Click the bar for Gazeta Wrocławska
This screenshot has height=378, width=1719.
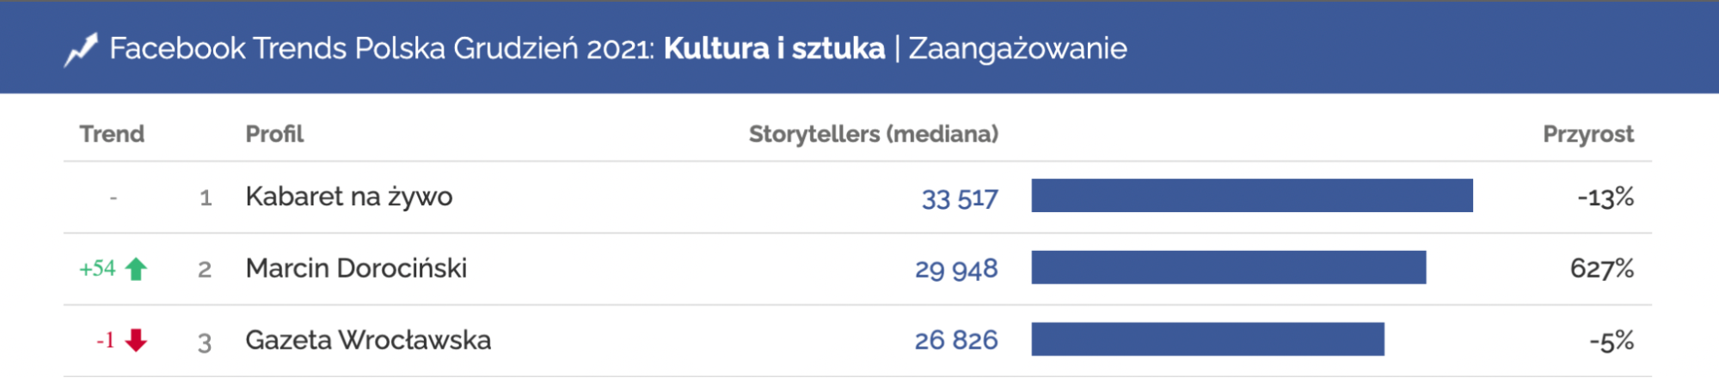(1207, 339)
